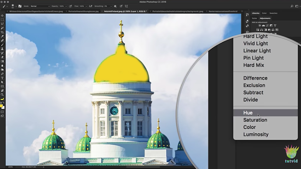Screen dimensions: 301x169
Task: Add a Curves adjustment
Action: point(267,25)
